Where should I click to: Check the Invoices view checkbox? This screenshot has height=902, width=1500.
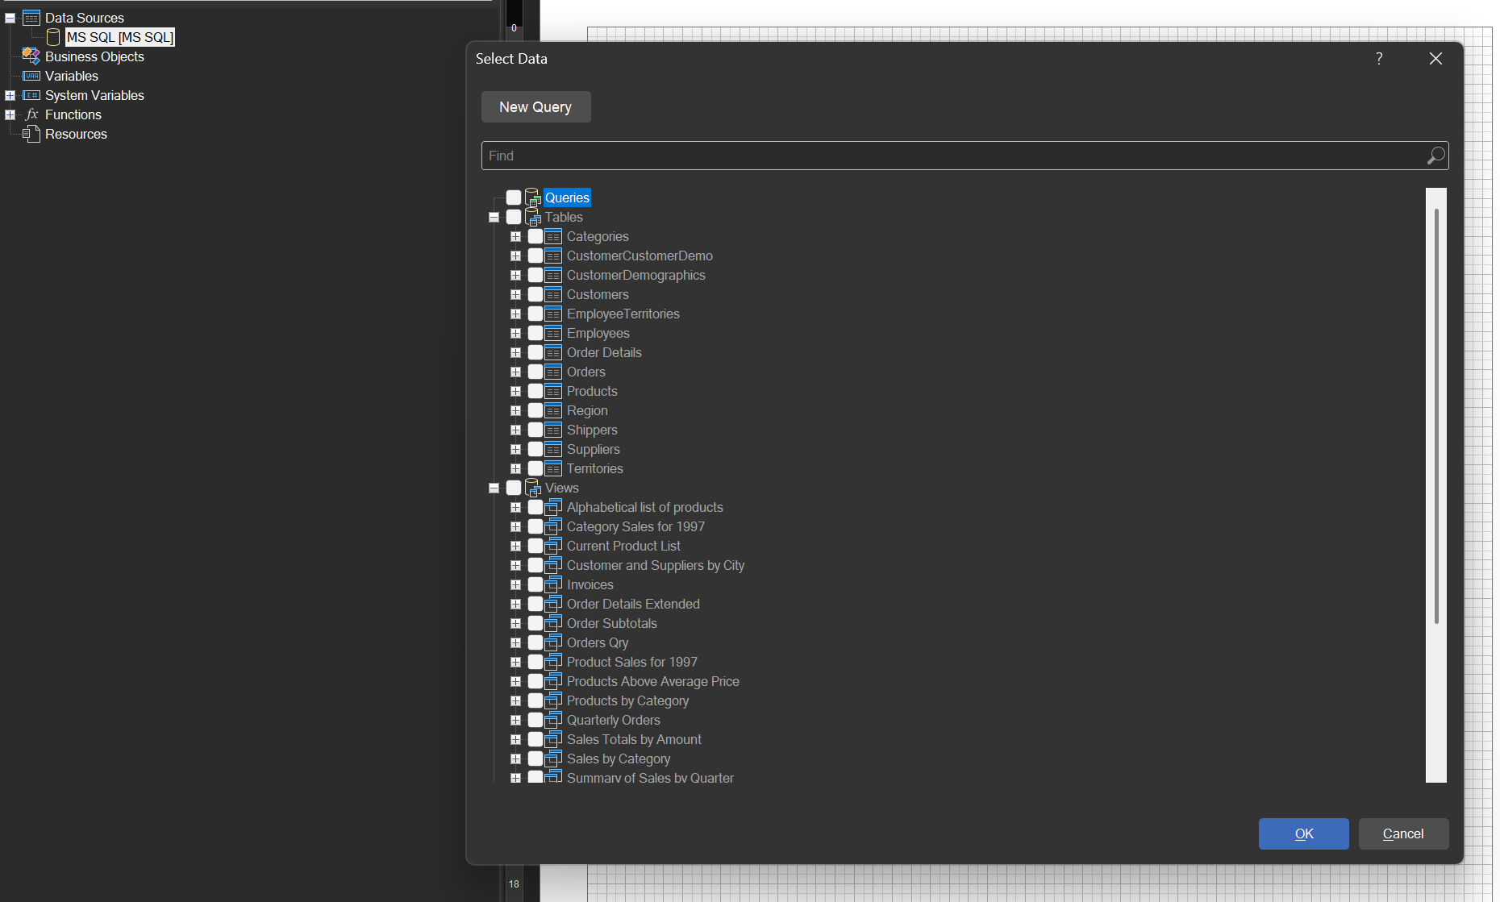(x=536, y=584)
